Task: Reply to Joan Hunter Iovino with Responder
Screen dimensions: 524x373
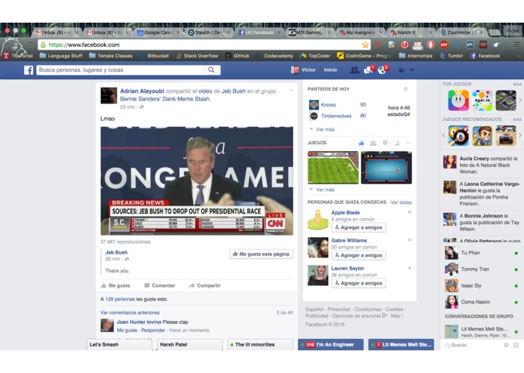Action: (153, 330)
